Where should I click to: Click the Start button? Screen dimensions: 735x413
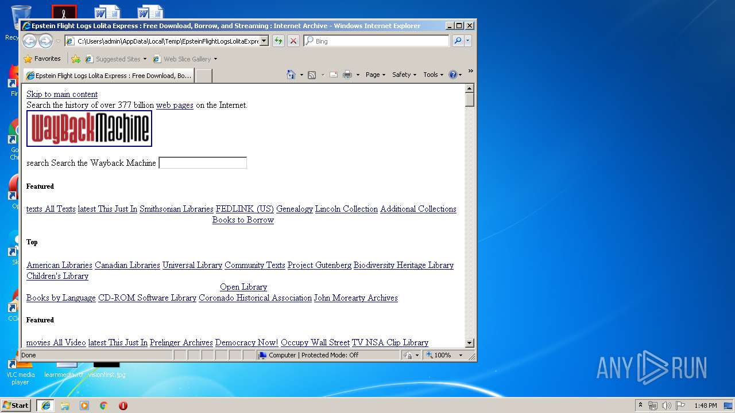(x=16, y=406)
